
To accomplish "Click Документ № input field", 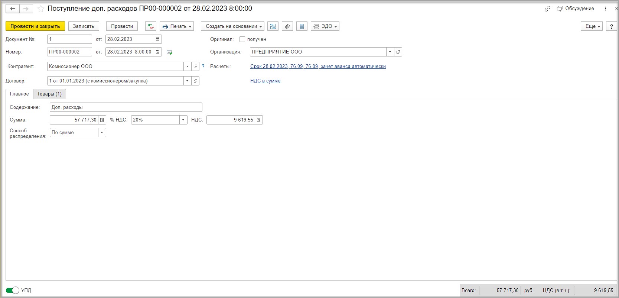I will point(69,39).
